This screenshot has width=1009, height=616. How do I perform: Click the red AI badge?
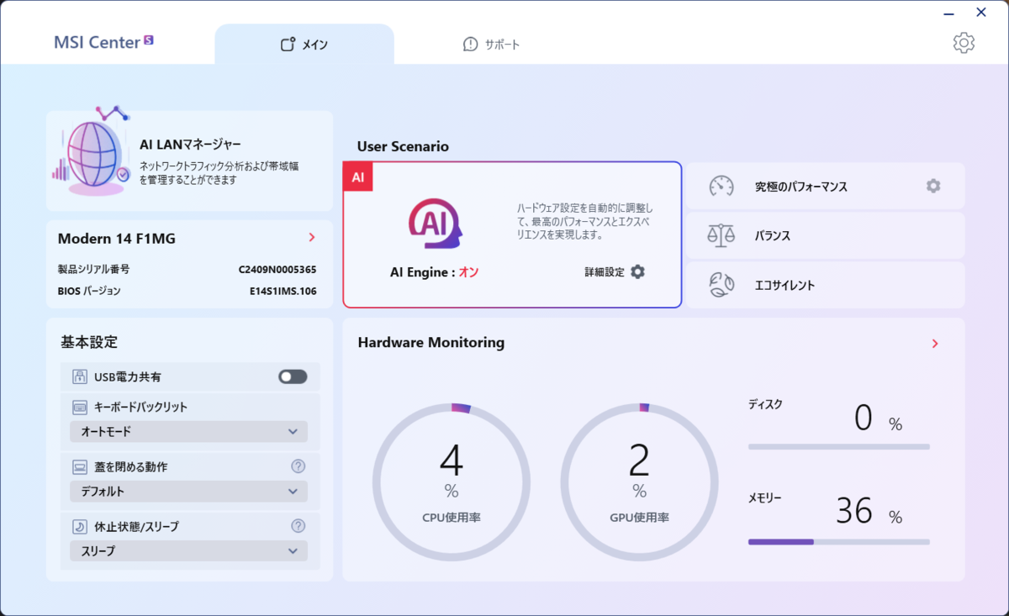358,177
